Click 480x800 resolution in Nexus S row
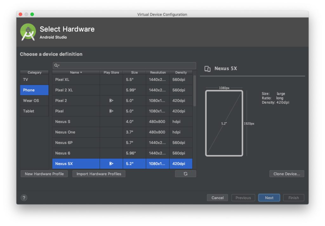The width and height of the screenshot is (325, 226). (157, 122)
